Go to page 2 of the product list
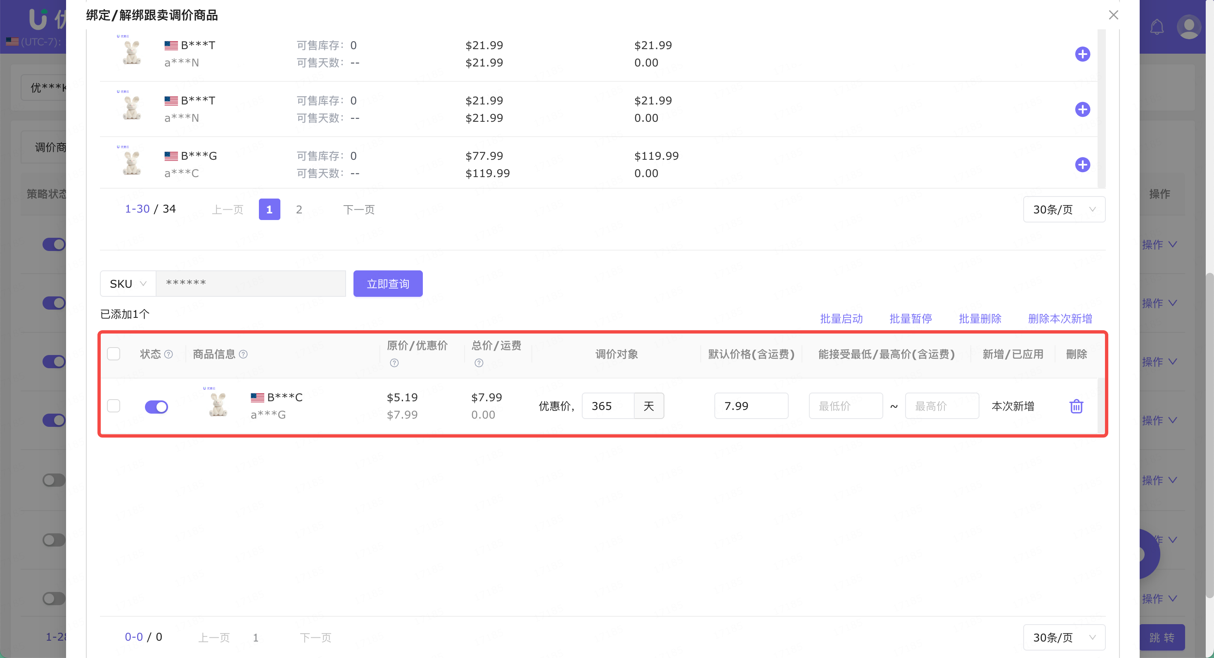Viewport: 1214px width, 658px height. point(299,210)
